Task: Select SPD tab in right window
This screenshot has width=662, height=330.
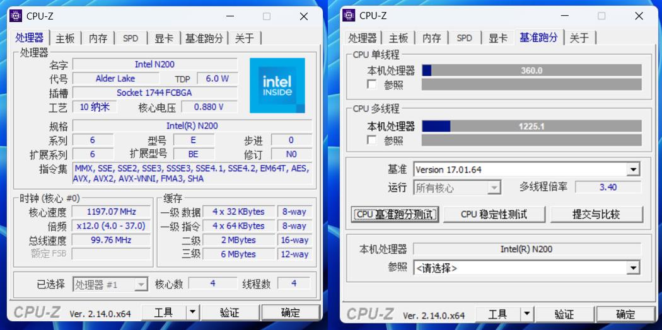Action: pyautogui.click(x=464, y=38)
